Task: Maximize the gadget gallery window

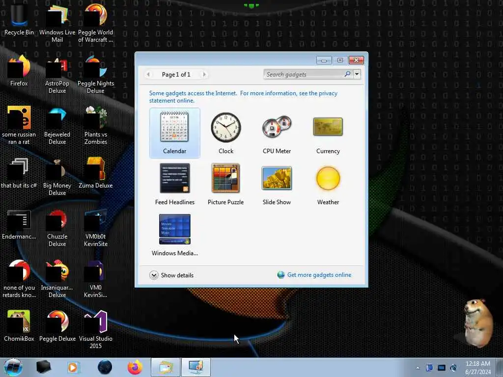Action: pos(340,60)
